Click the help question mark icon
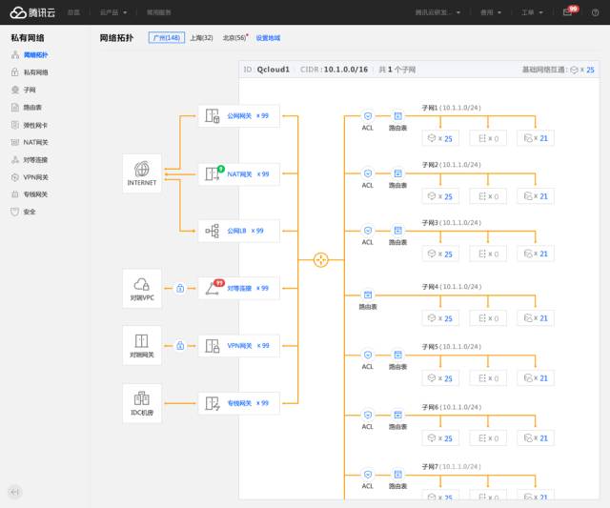 [595, 12]
